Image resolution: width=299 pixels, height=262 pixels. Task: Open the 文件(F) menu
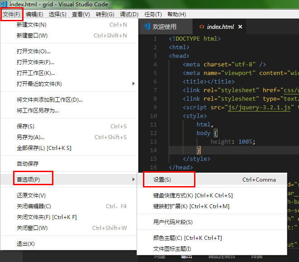(x=11, y=14)
